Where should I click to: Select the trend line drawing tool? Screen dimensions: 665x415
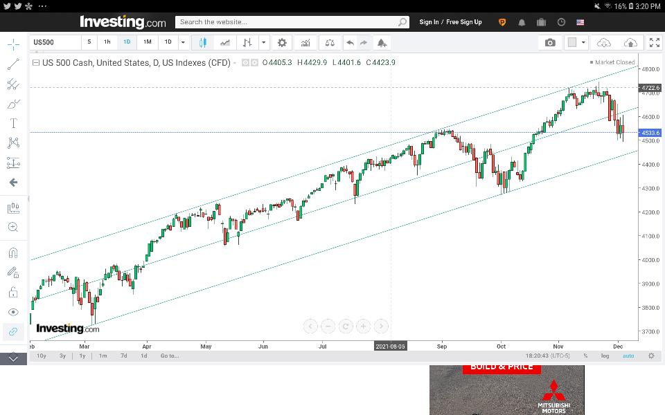[13, 64]
